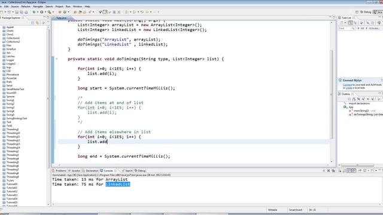Switch to the Java perspective

pos(378,12)
